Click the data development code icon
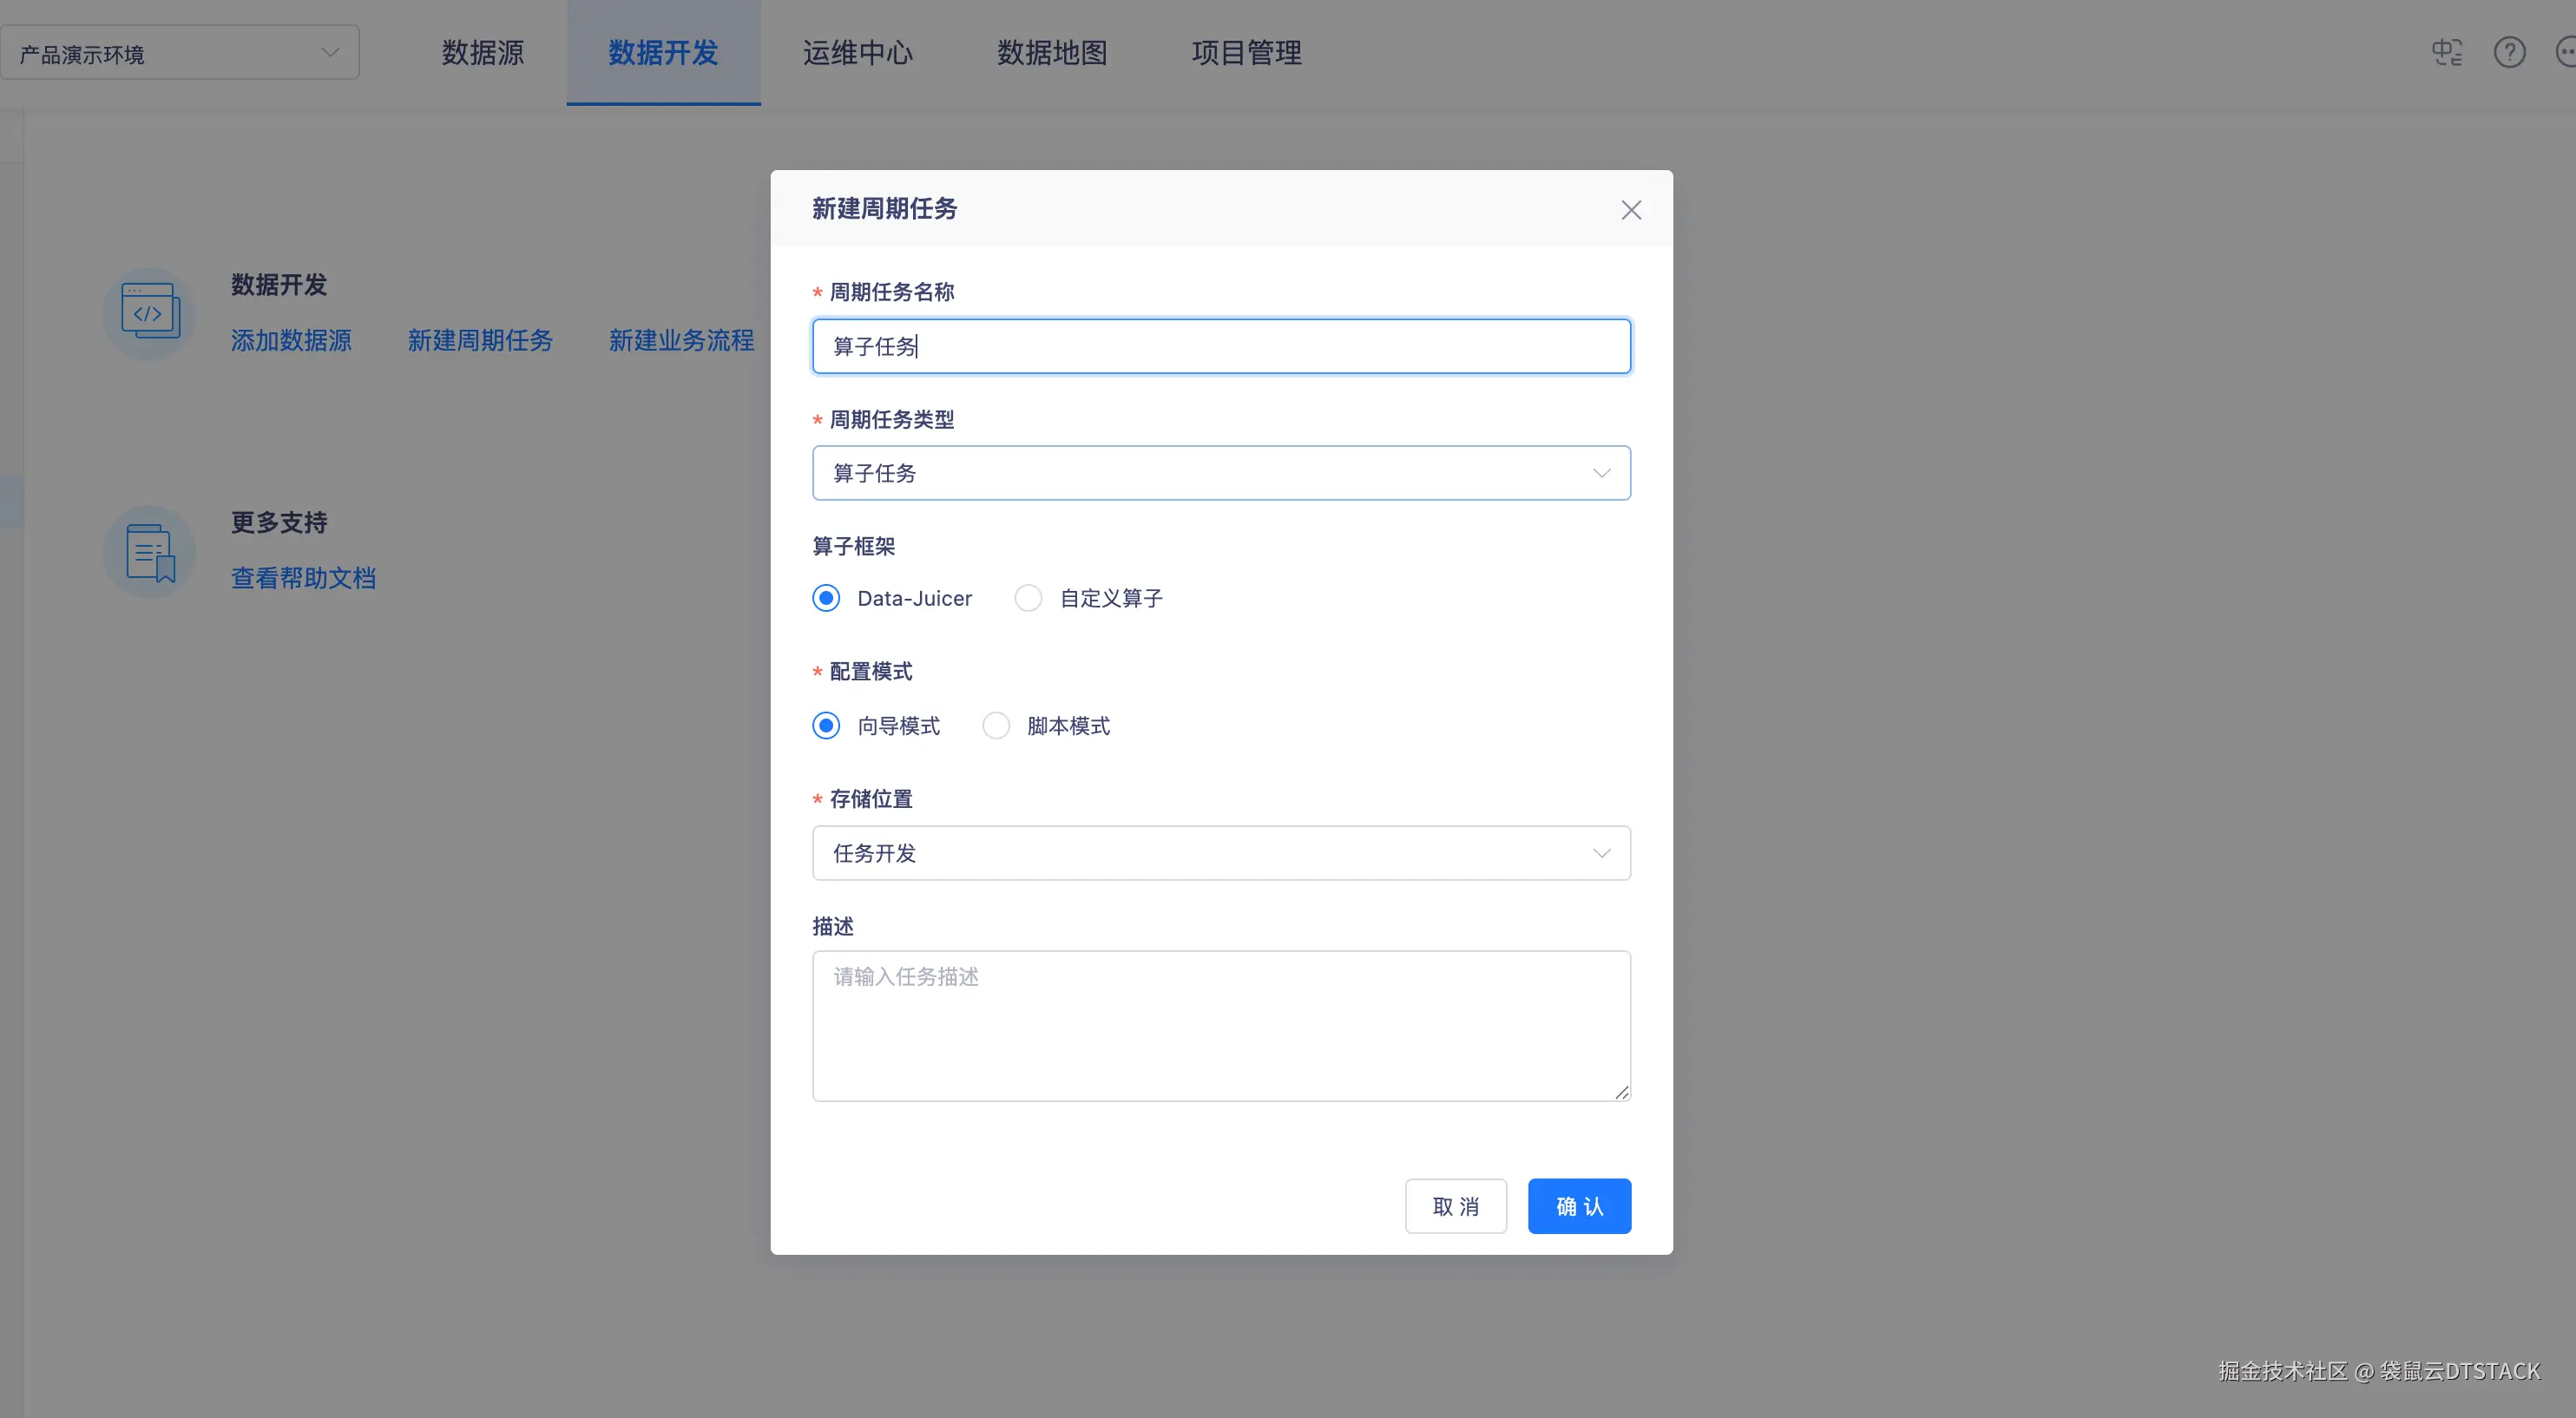2576x1418 pixels. (x=149, y=311)
